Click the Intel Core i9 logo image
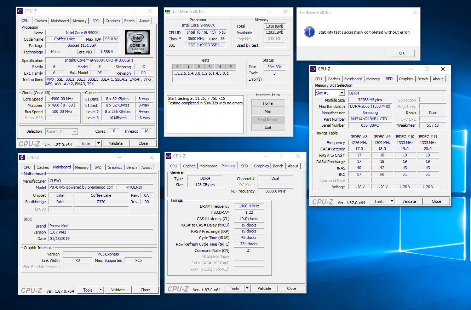The height and width of the screenshot is (310, 471). (x=137, y=42)
